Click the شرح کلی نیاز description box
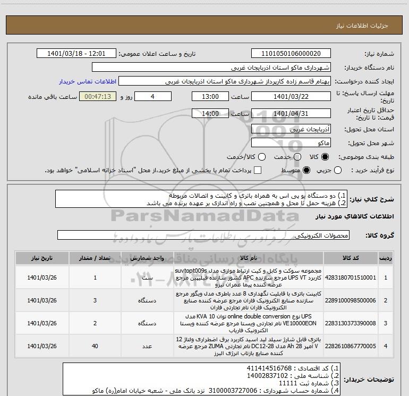This screenshot has height=396, width=409. pyautogui.click(x=201, y=199)
